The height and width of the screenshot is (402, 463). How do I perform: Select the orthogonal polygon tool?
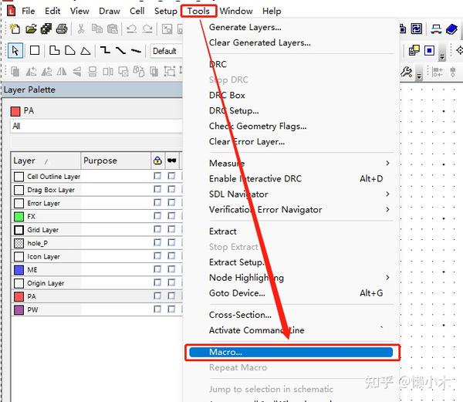(x=54, y=50)
